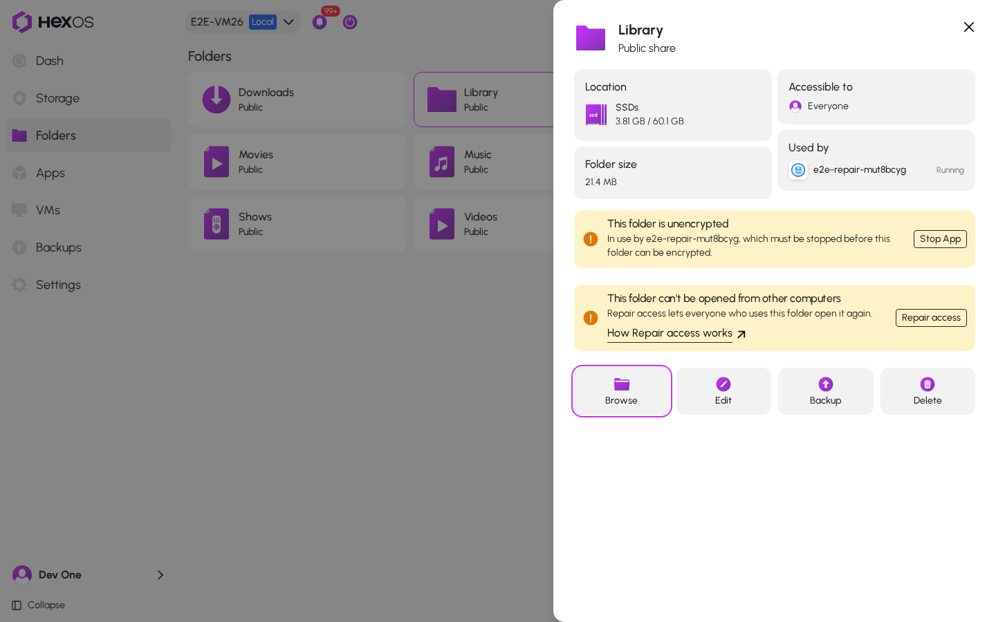Open VMs in the sidebar

(x=89, y=210)
